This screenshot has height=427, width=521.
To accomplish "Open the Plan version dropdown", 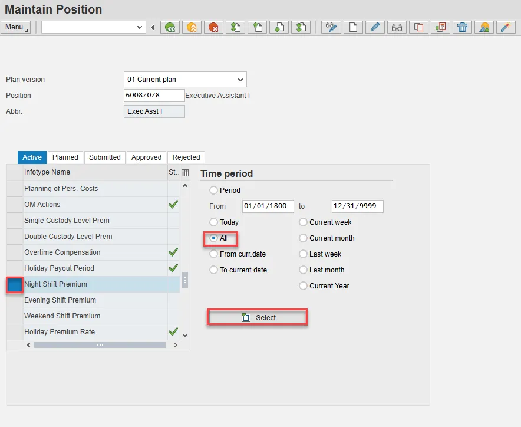I will point(240,80).
